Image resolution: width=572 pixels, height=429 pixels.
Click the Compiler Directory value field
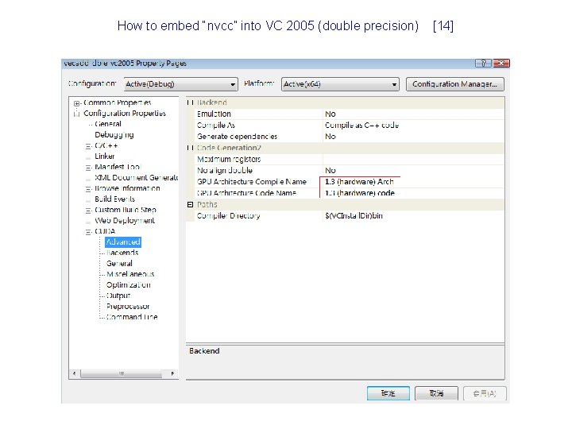[413, 216]
